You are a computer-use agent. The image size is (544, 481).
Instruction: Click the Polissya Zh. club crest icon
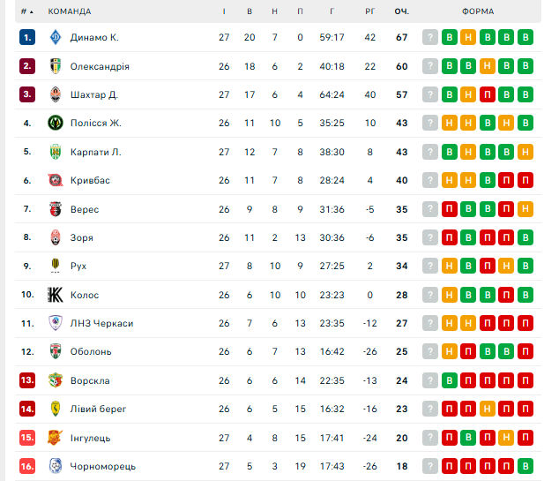pyautogui.click(x=56, y=124)
